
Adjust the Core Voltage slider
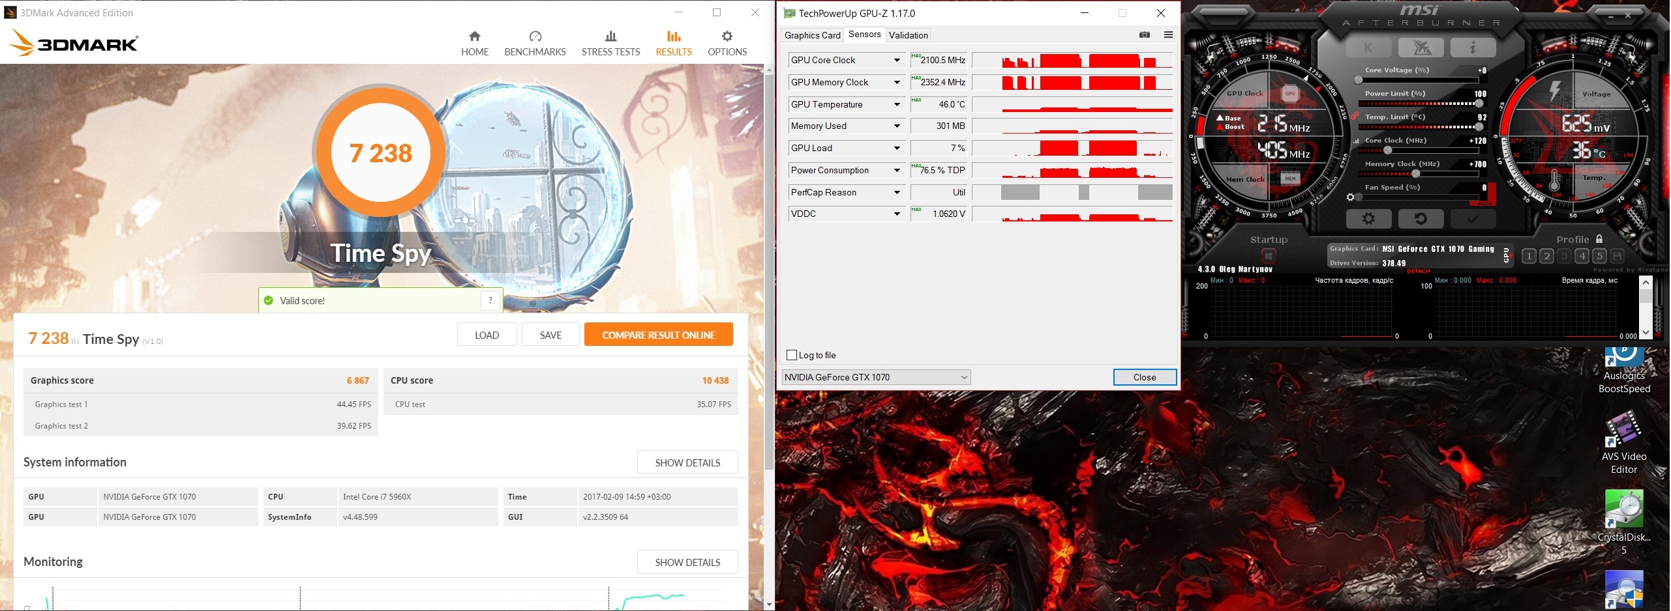[x=1418, y=80]
